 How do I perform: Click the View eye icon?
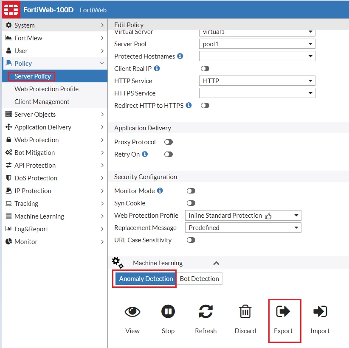[132, 312]
